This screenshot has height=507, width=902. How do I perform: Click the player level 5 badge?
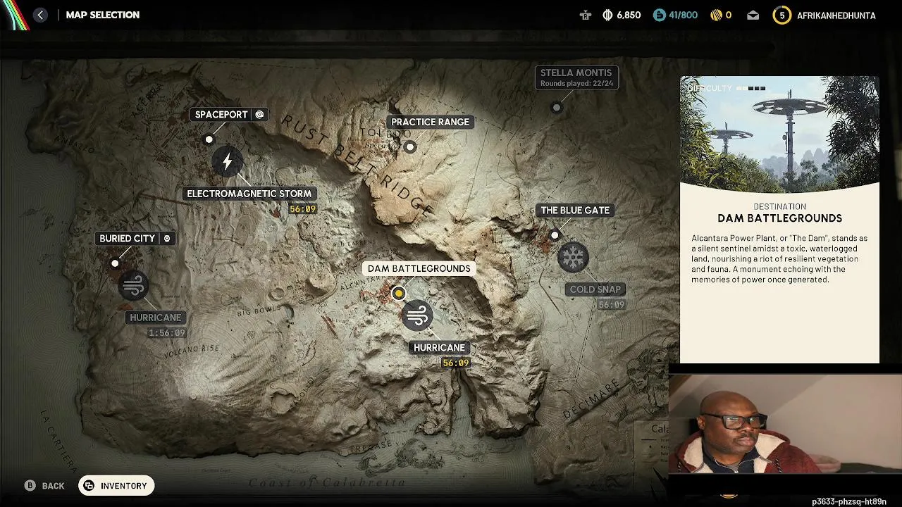(781, 15)
